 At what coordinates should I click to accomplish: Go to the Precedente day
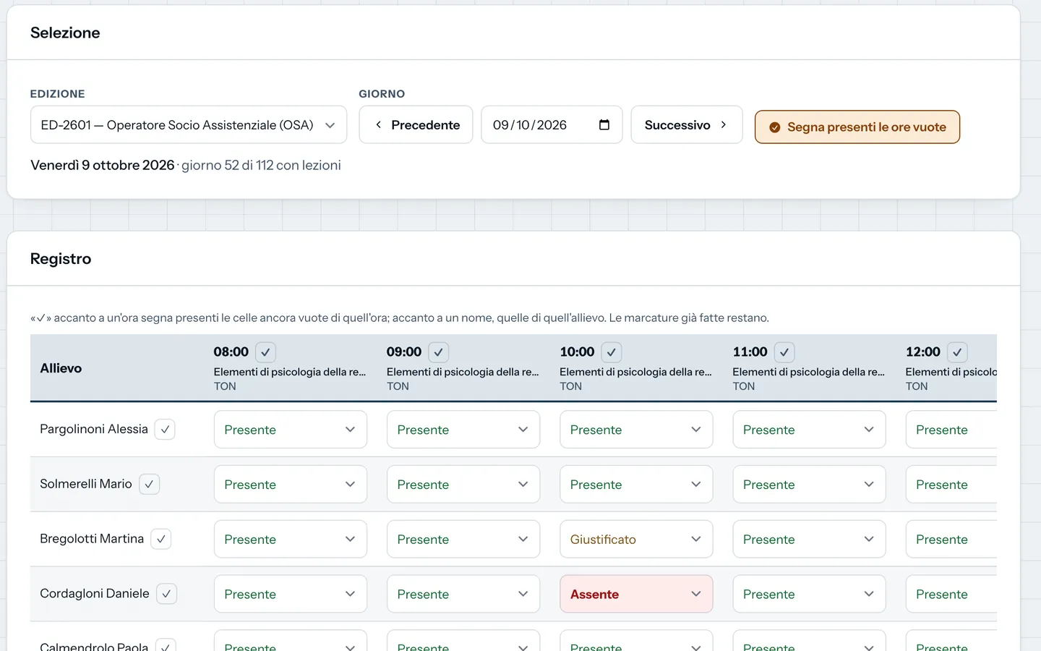[416, 125]
